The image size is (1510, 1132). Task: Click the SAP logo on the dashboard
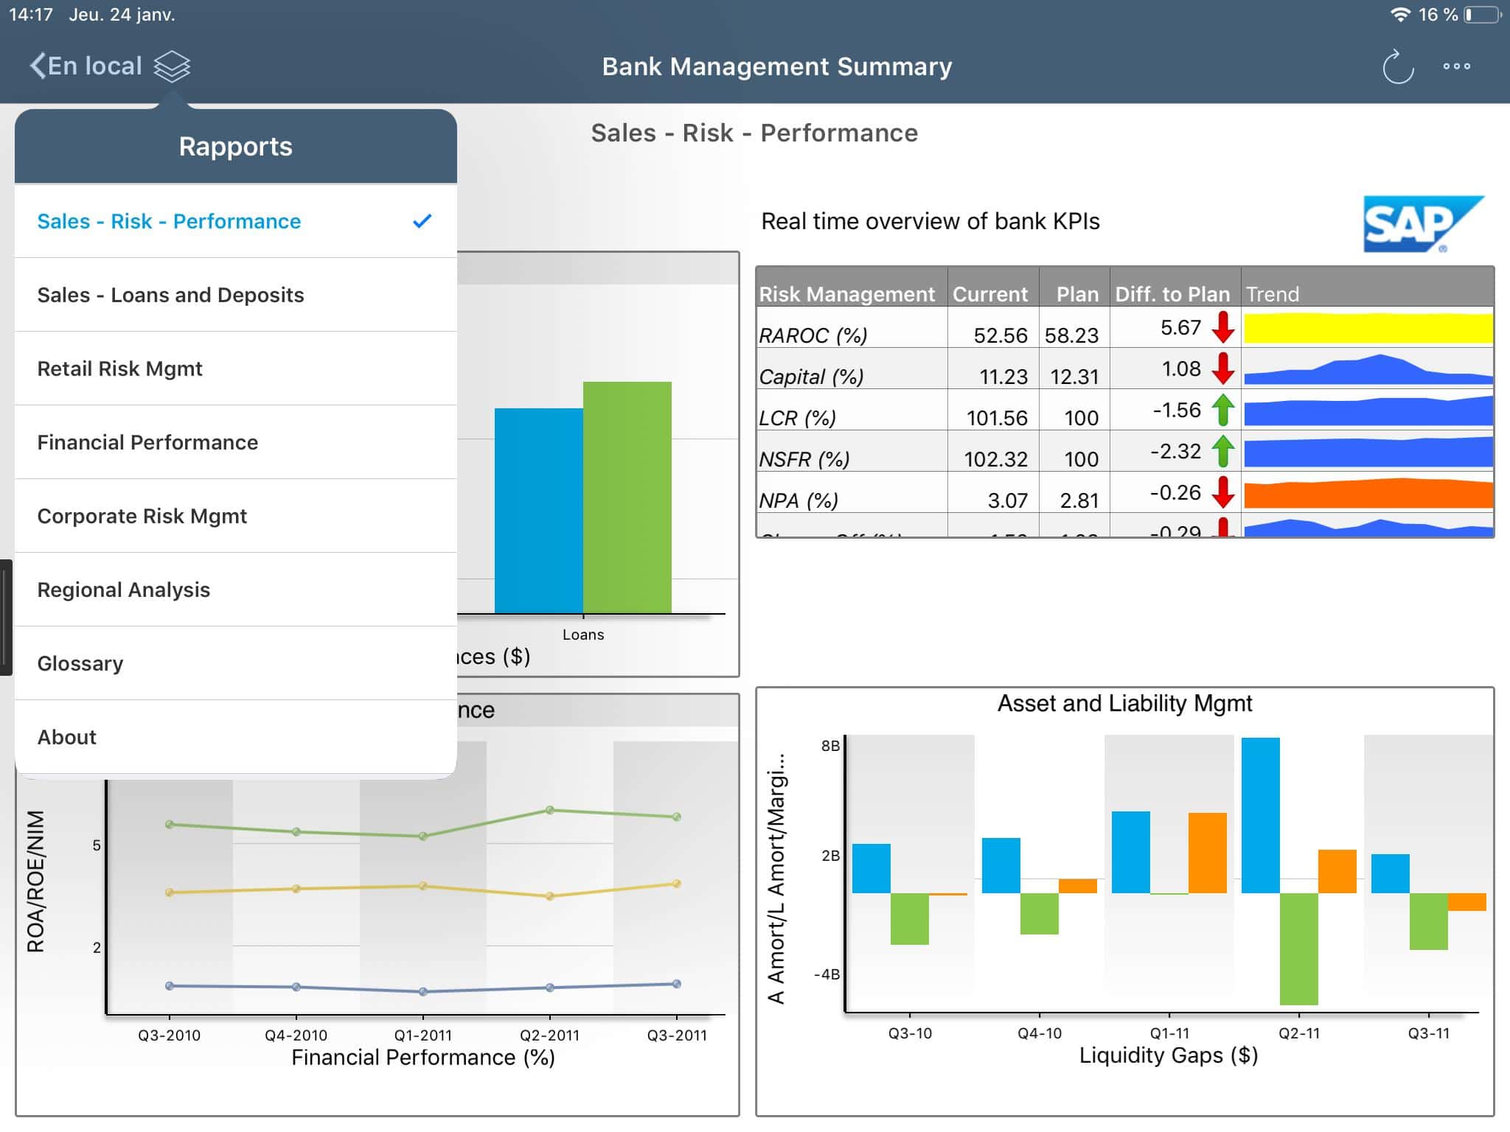click(x=1423, y=223)
